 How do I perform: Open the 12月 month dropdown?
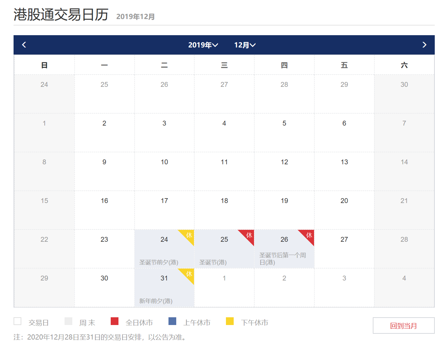coord(245,45)
